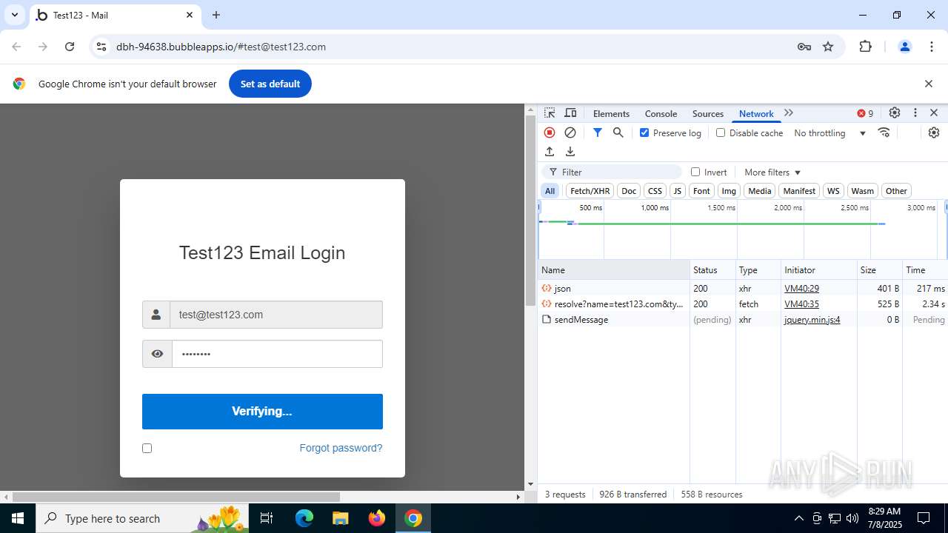This screenshot has height=533, width=948.
Task: Open Chrome profile avatar
Action: point(904,47)
